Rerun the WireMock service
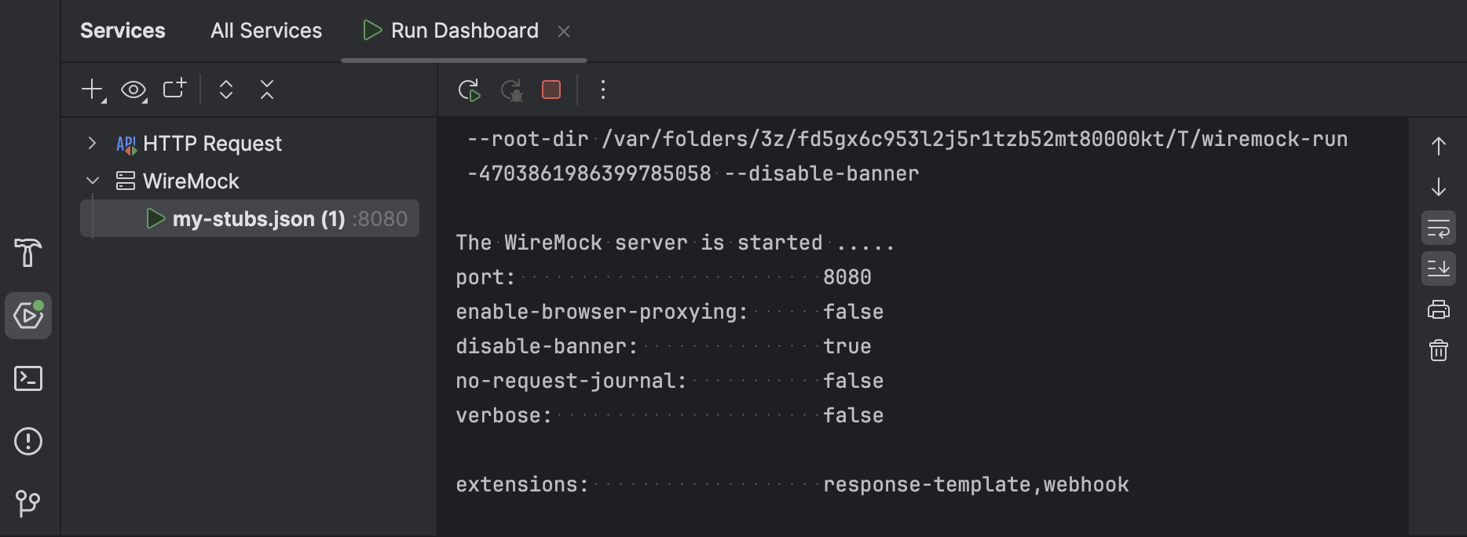1467x537 pixels. coord(469,89)
